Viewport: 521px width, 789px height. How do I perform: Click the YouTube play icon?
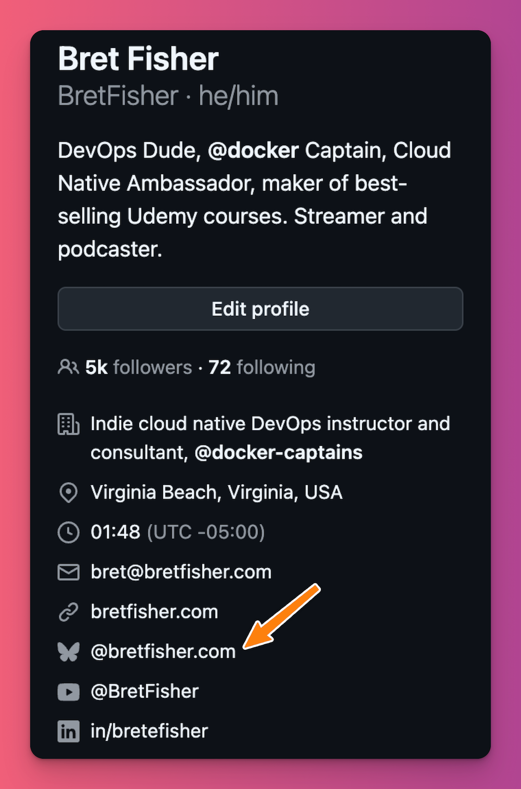pos(68,691)
